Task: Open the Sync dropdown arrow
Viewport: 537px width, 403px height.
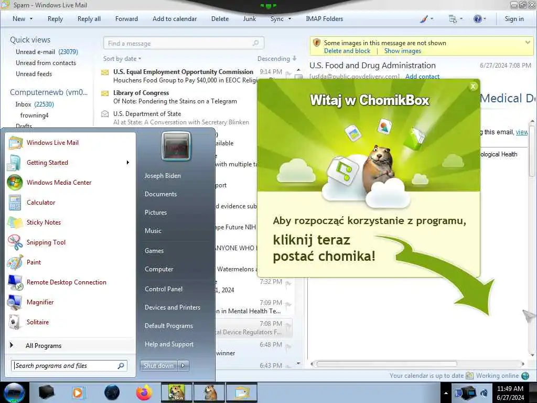Action: (289, 19)
